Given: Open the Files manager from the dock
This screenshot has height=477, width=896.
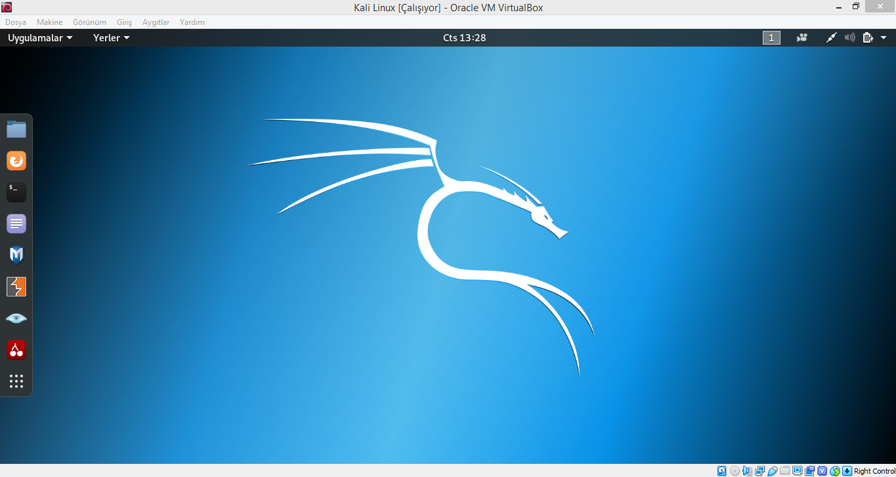Looking at the screenshot, I should point(16,129).
